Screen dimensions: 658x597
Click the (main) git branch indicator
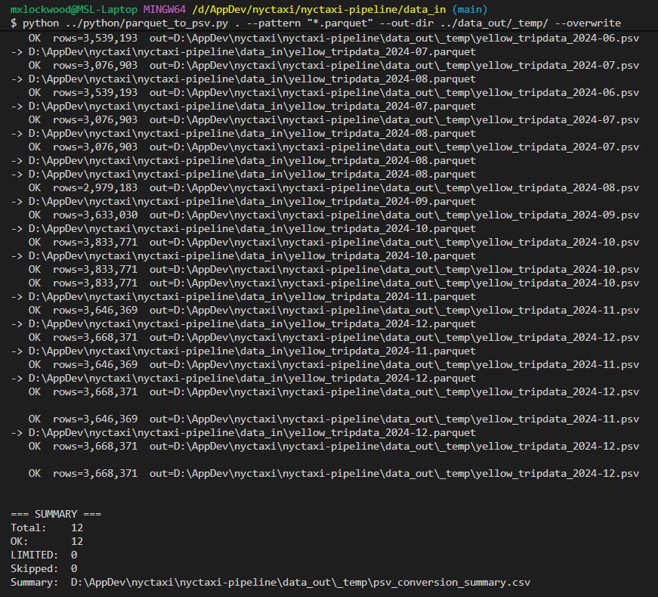click(470, 9)
